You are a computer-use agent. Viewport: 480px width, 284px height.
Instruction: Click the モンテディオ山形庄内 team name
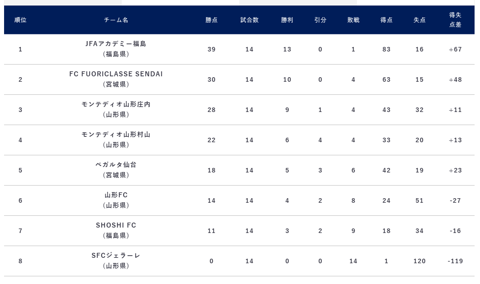pyautogui.click(x=116, y=104)
